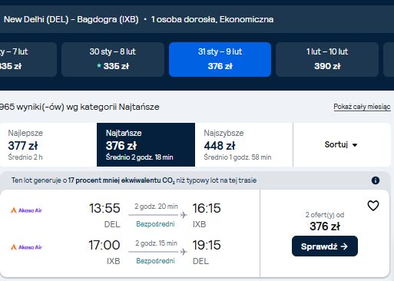Select the Najtańsze 376 zł tab

[x=146, y=145]
